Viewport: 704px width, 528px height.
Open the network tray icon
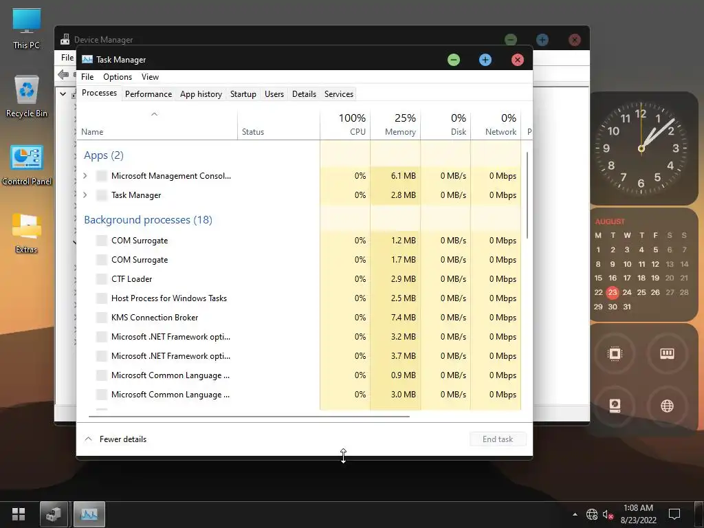(x=592, y=514)
